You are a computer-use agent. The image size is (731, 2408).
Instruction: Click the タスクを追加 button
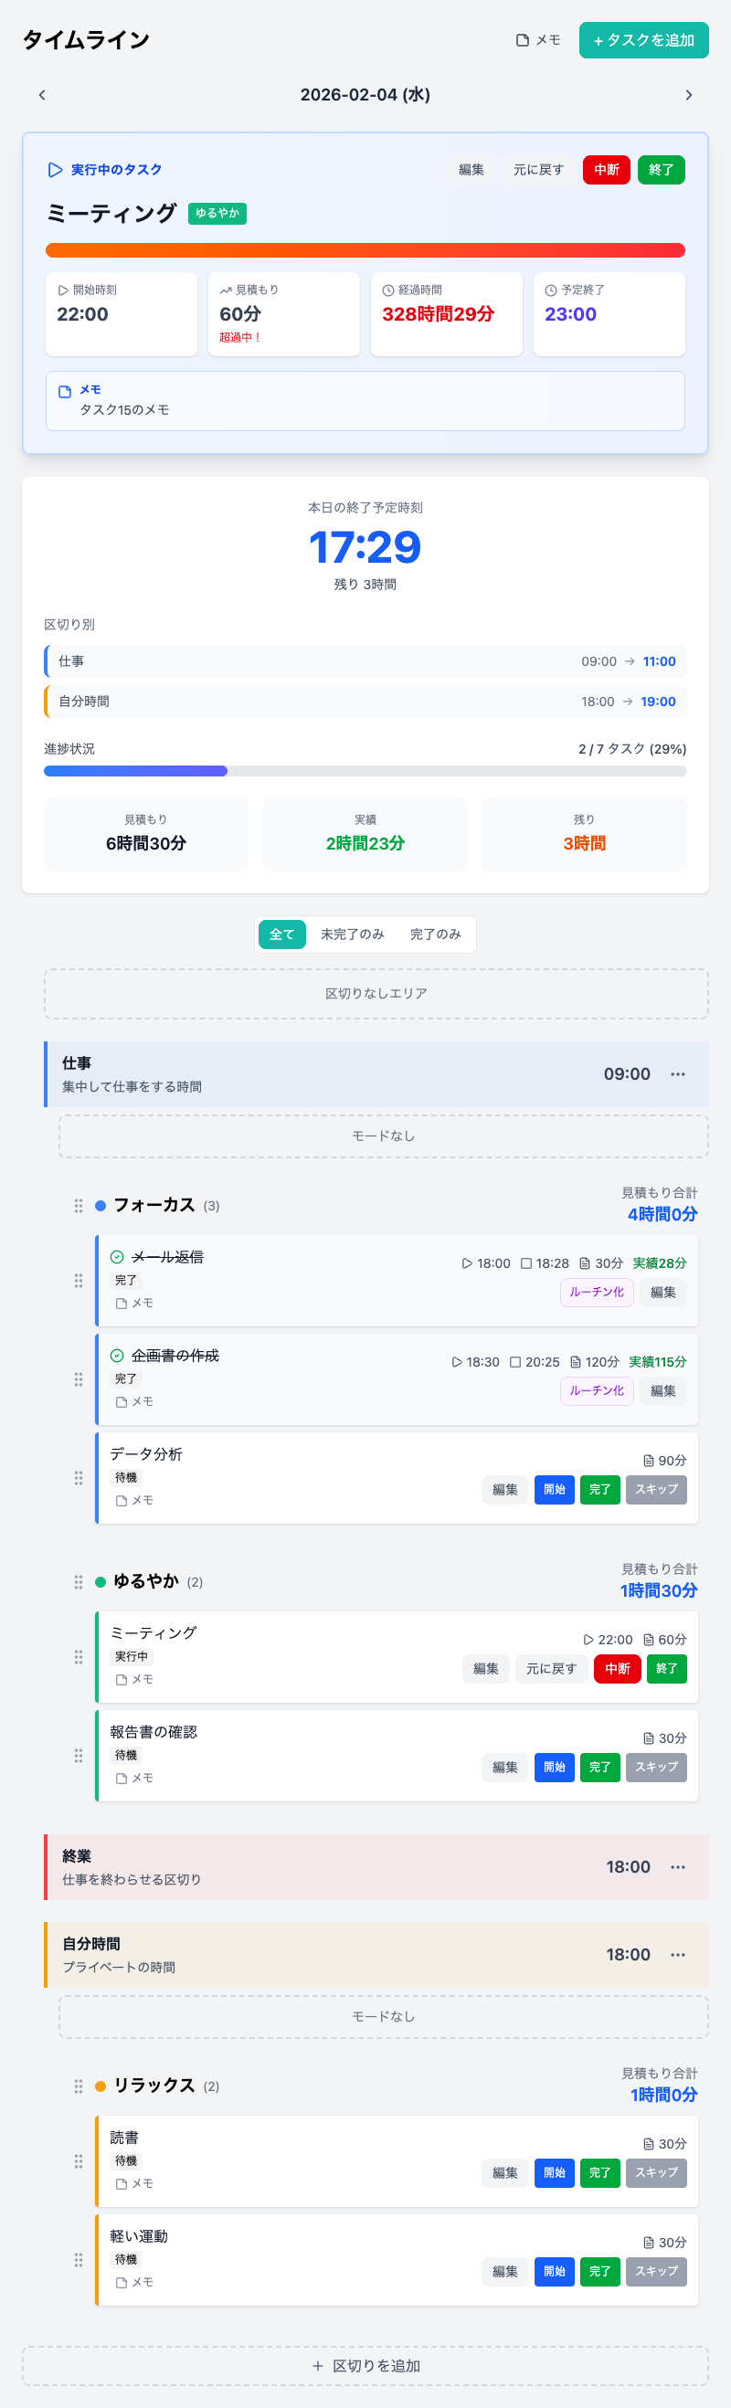tap(643, 40)
